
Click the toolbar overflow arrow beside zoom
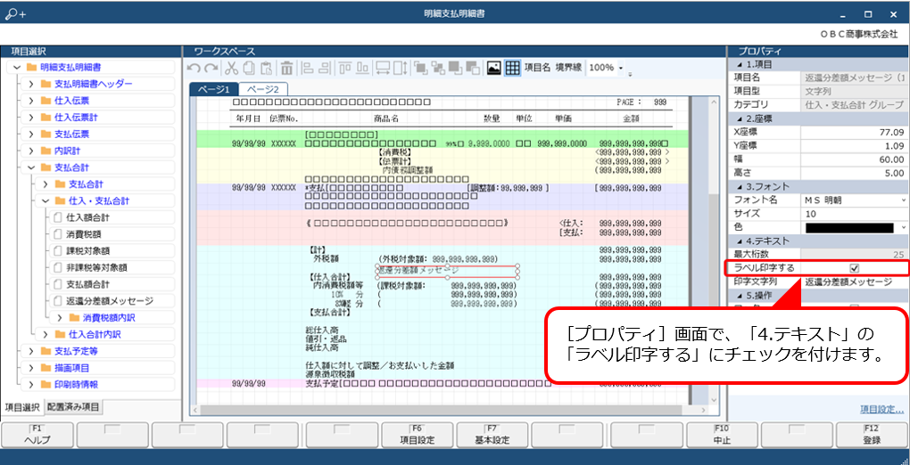[x=630, y=74]
